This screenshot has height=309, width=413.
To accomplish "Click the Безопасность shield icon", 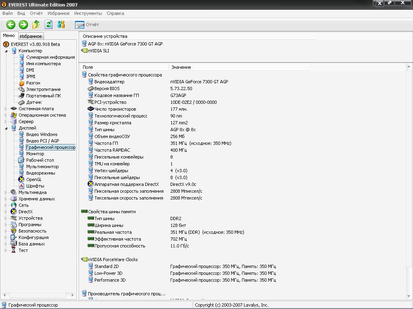I will click(x=14, y=231).
